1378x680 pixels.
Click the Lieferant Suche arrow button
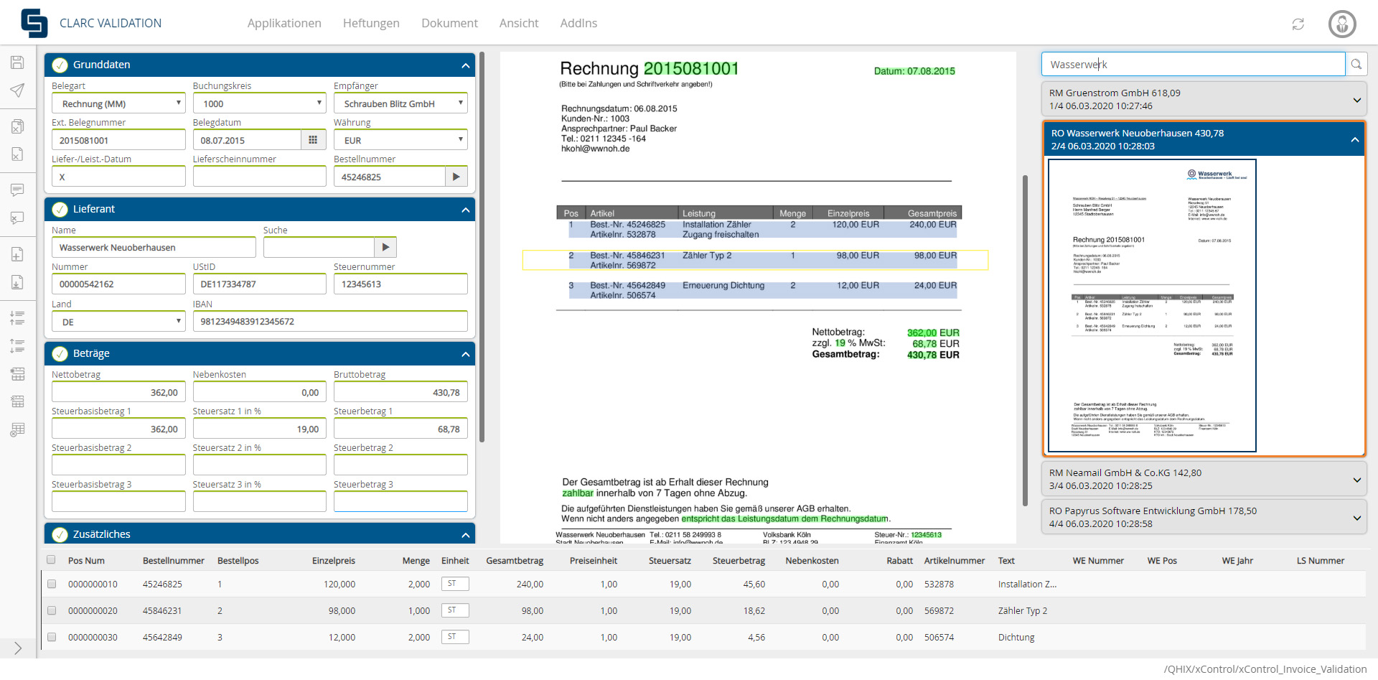[x=385, y=247]
